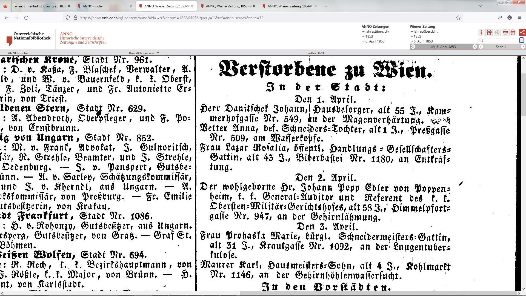Open the red share button
The image size is (526, 296).
point(522,32)
